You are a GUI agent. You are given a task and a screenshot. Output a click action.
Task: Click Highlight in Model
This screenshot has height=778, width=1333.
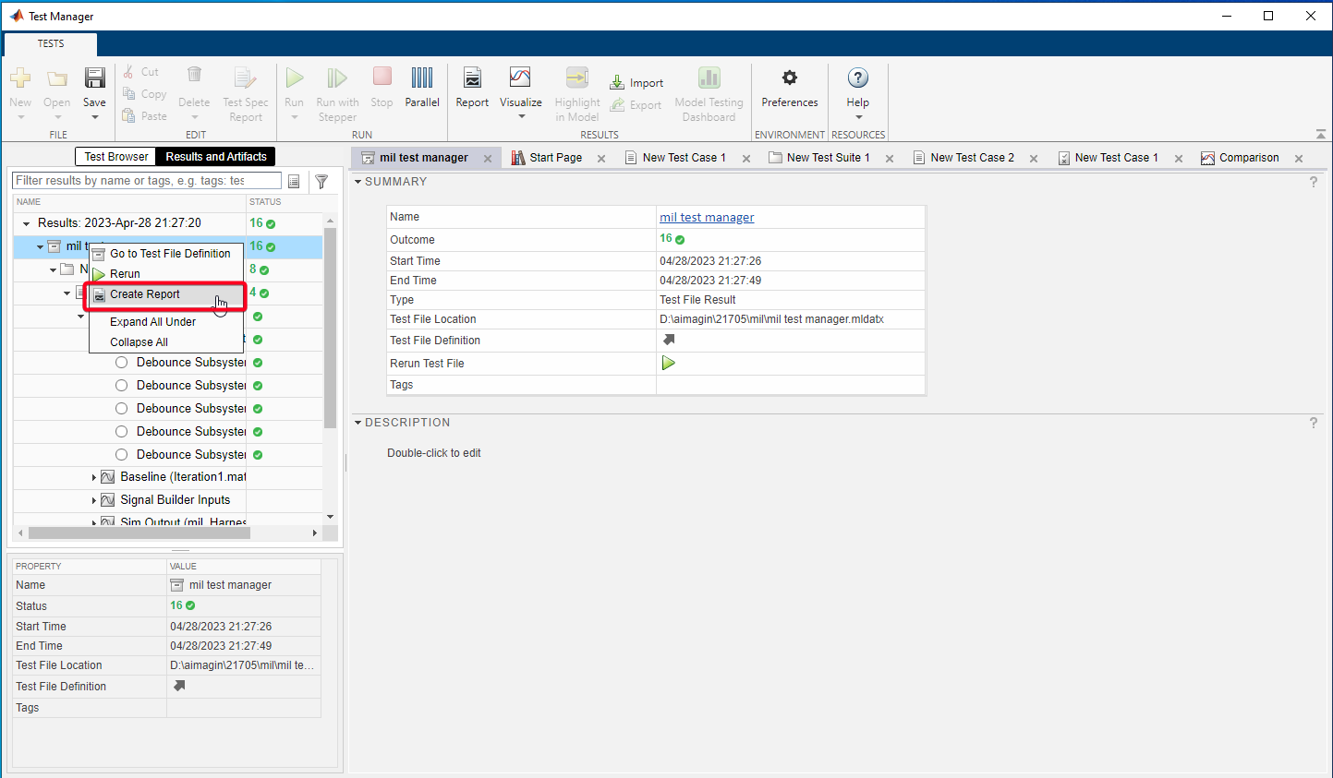tap(577, 94)
